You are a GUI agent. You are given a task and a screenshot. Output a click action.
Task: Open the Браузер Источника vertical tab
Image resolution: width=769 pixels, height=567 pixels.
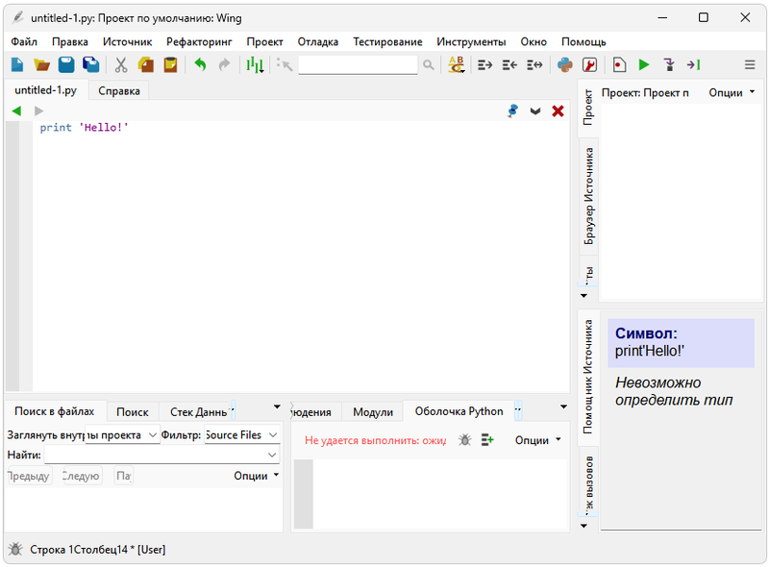click(x=589, y=195)
